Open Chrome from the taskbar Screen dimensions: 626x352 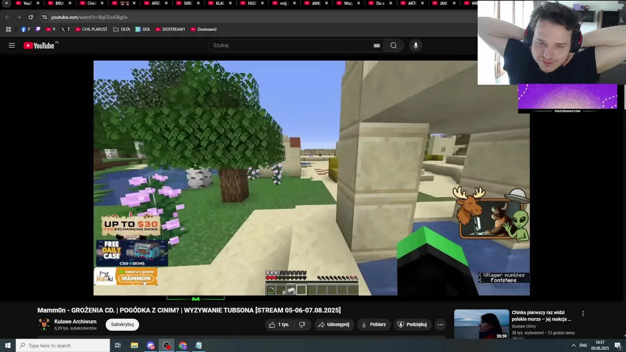[x=183, y=346]
